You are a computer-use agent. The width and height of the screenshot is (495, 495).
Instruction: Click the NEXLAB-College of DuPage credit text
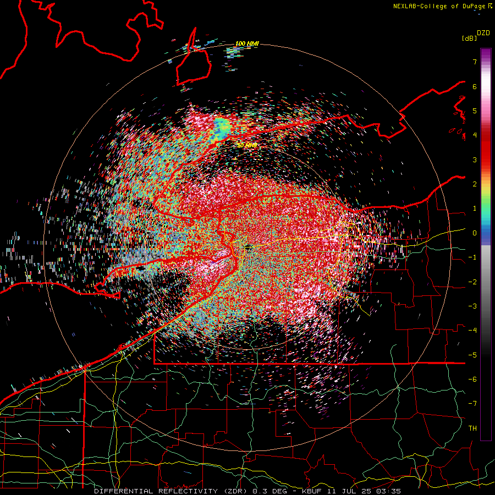439,6
